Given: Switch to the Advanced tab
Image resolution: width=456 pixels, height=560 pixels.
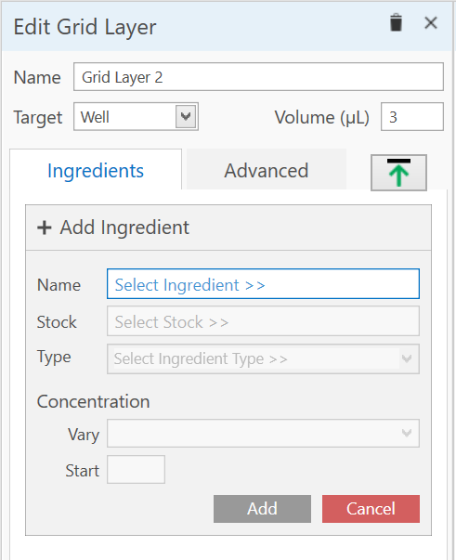Looking at the screenshot, I should 267,170.
